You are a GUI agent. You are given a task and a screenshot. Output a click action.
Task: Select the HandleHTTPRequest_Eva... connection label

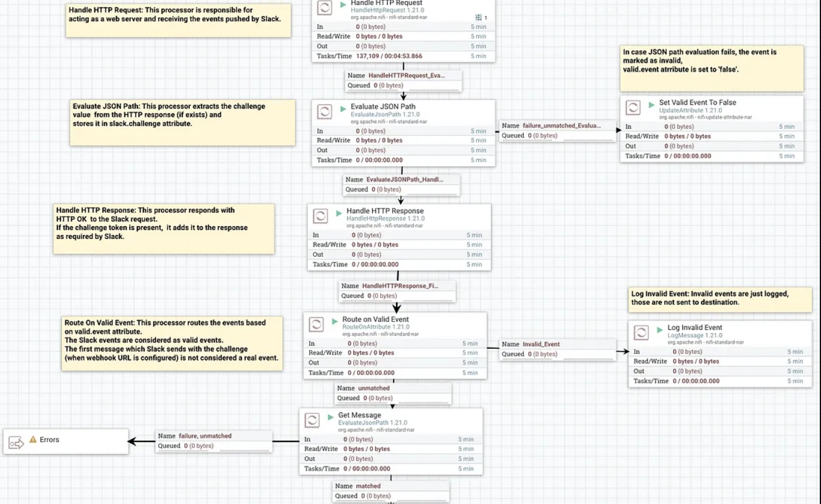(x=403, y=80)
